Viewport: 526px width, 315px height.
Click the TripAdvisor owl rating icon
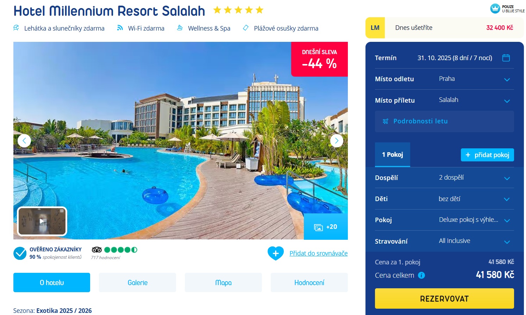coord(96,250)
